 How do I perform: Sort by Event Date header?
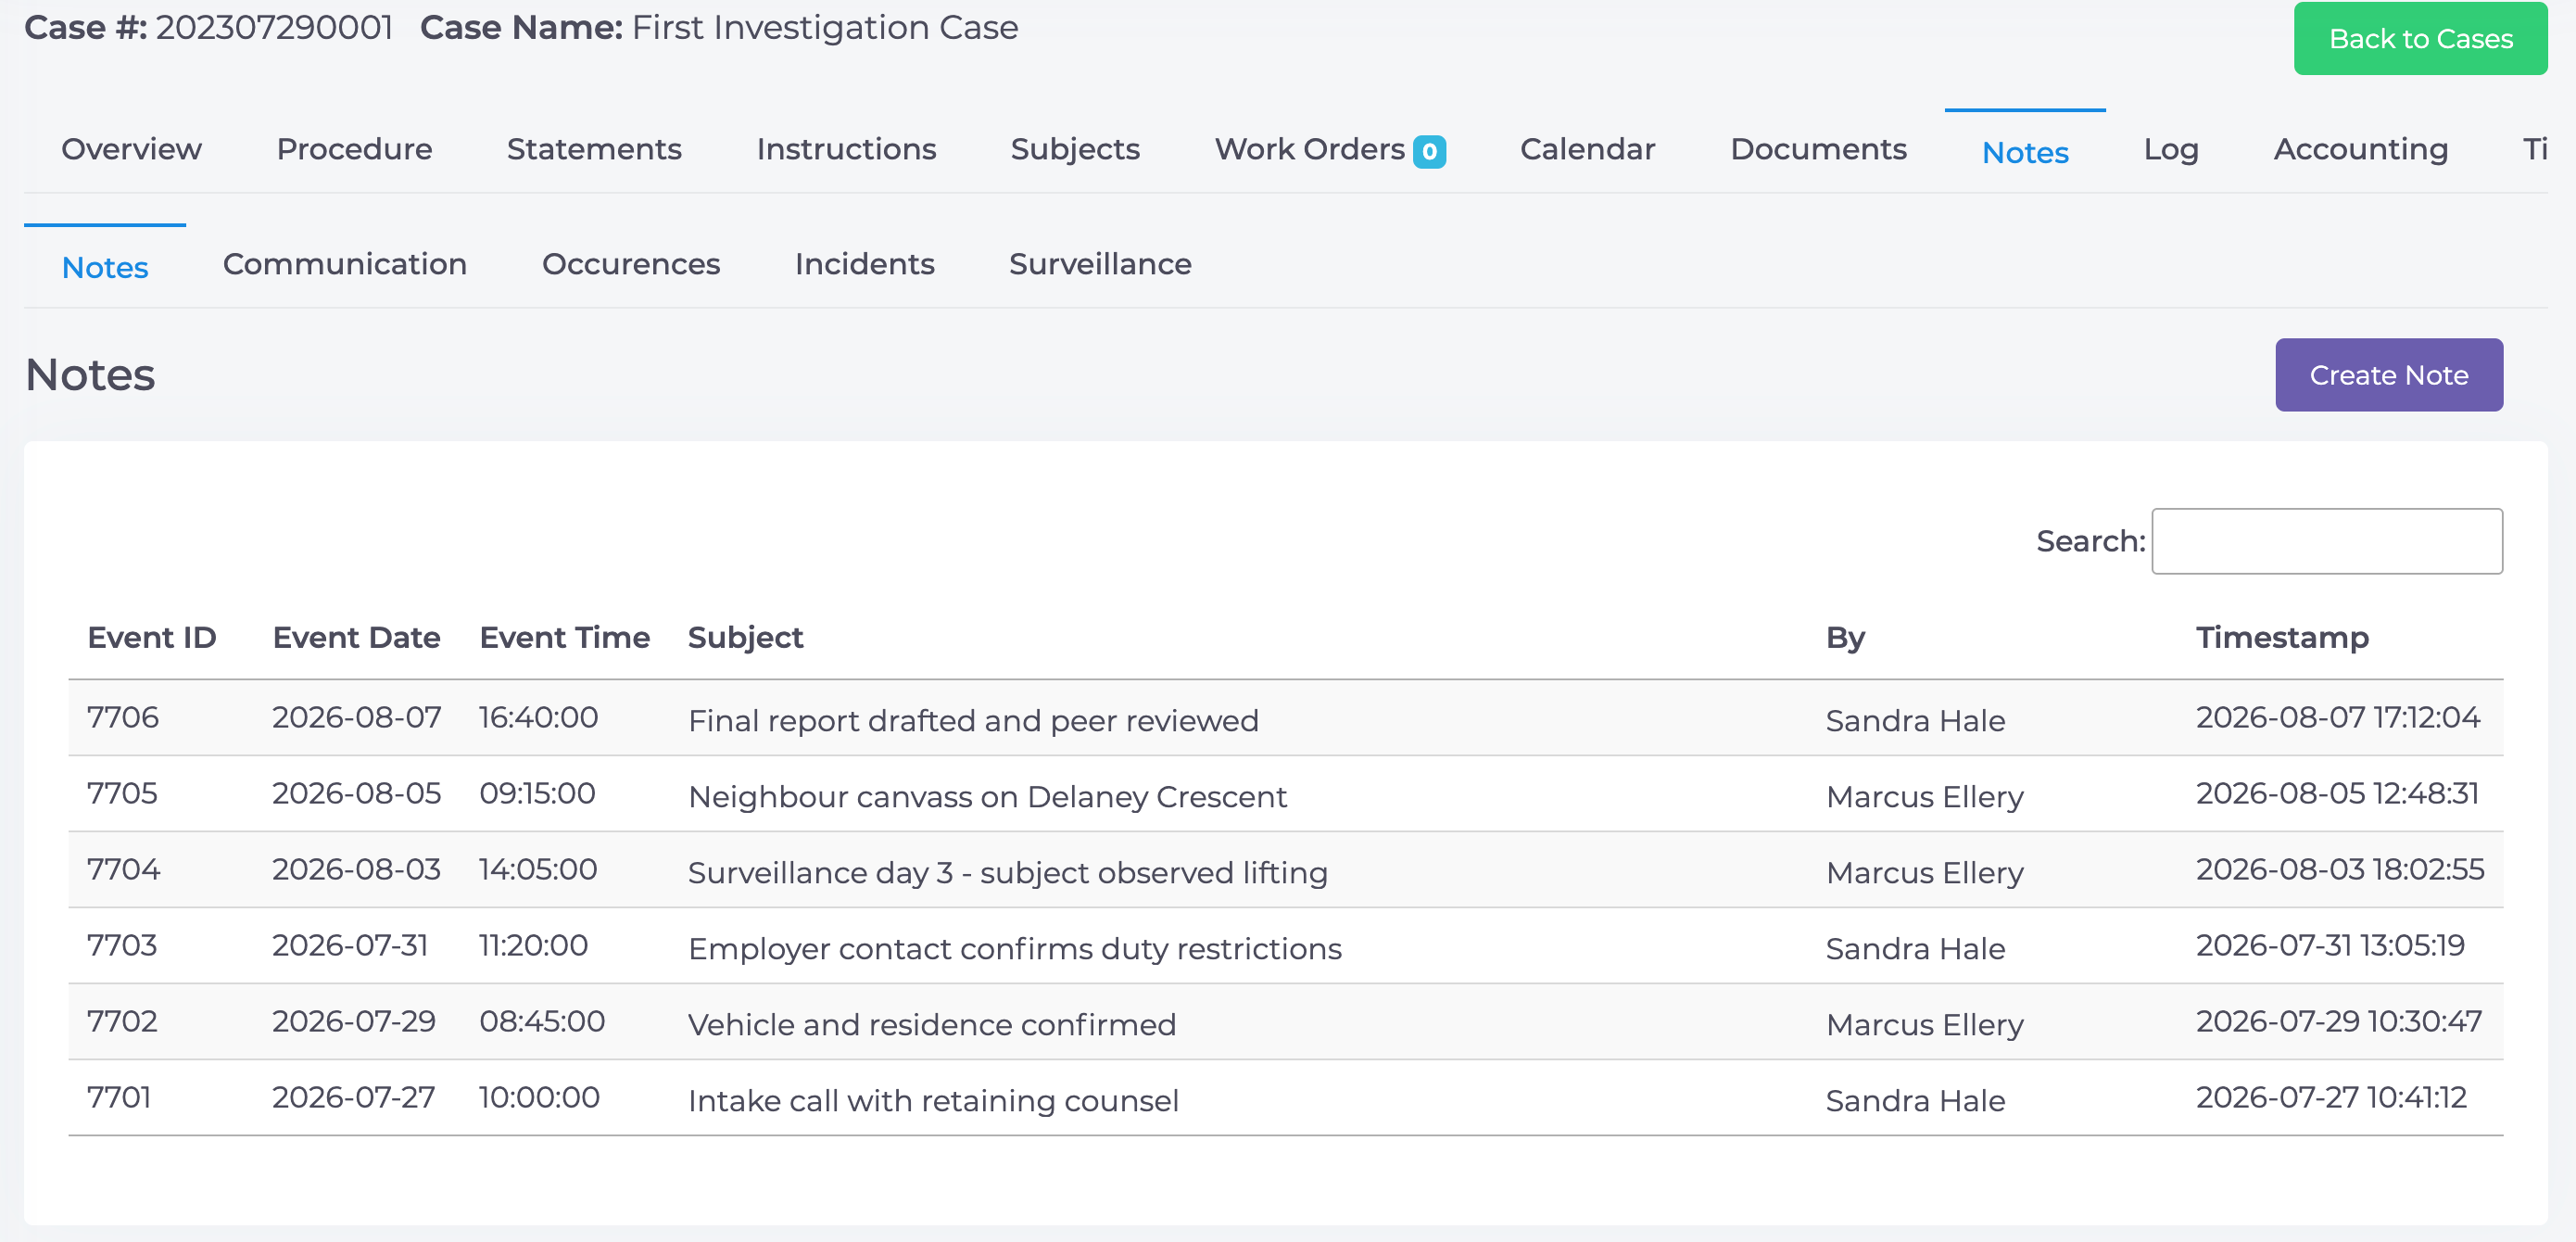(x=356, y=638)
